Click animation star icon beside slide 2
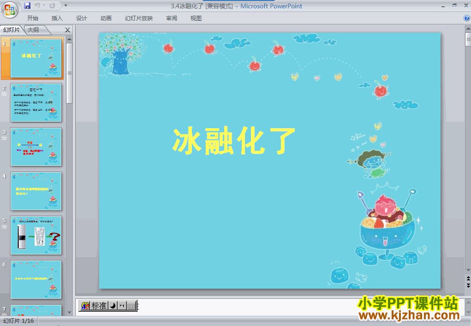 coord(4,94)
